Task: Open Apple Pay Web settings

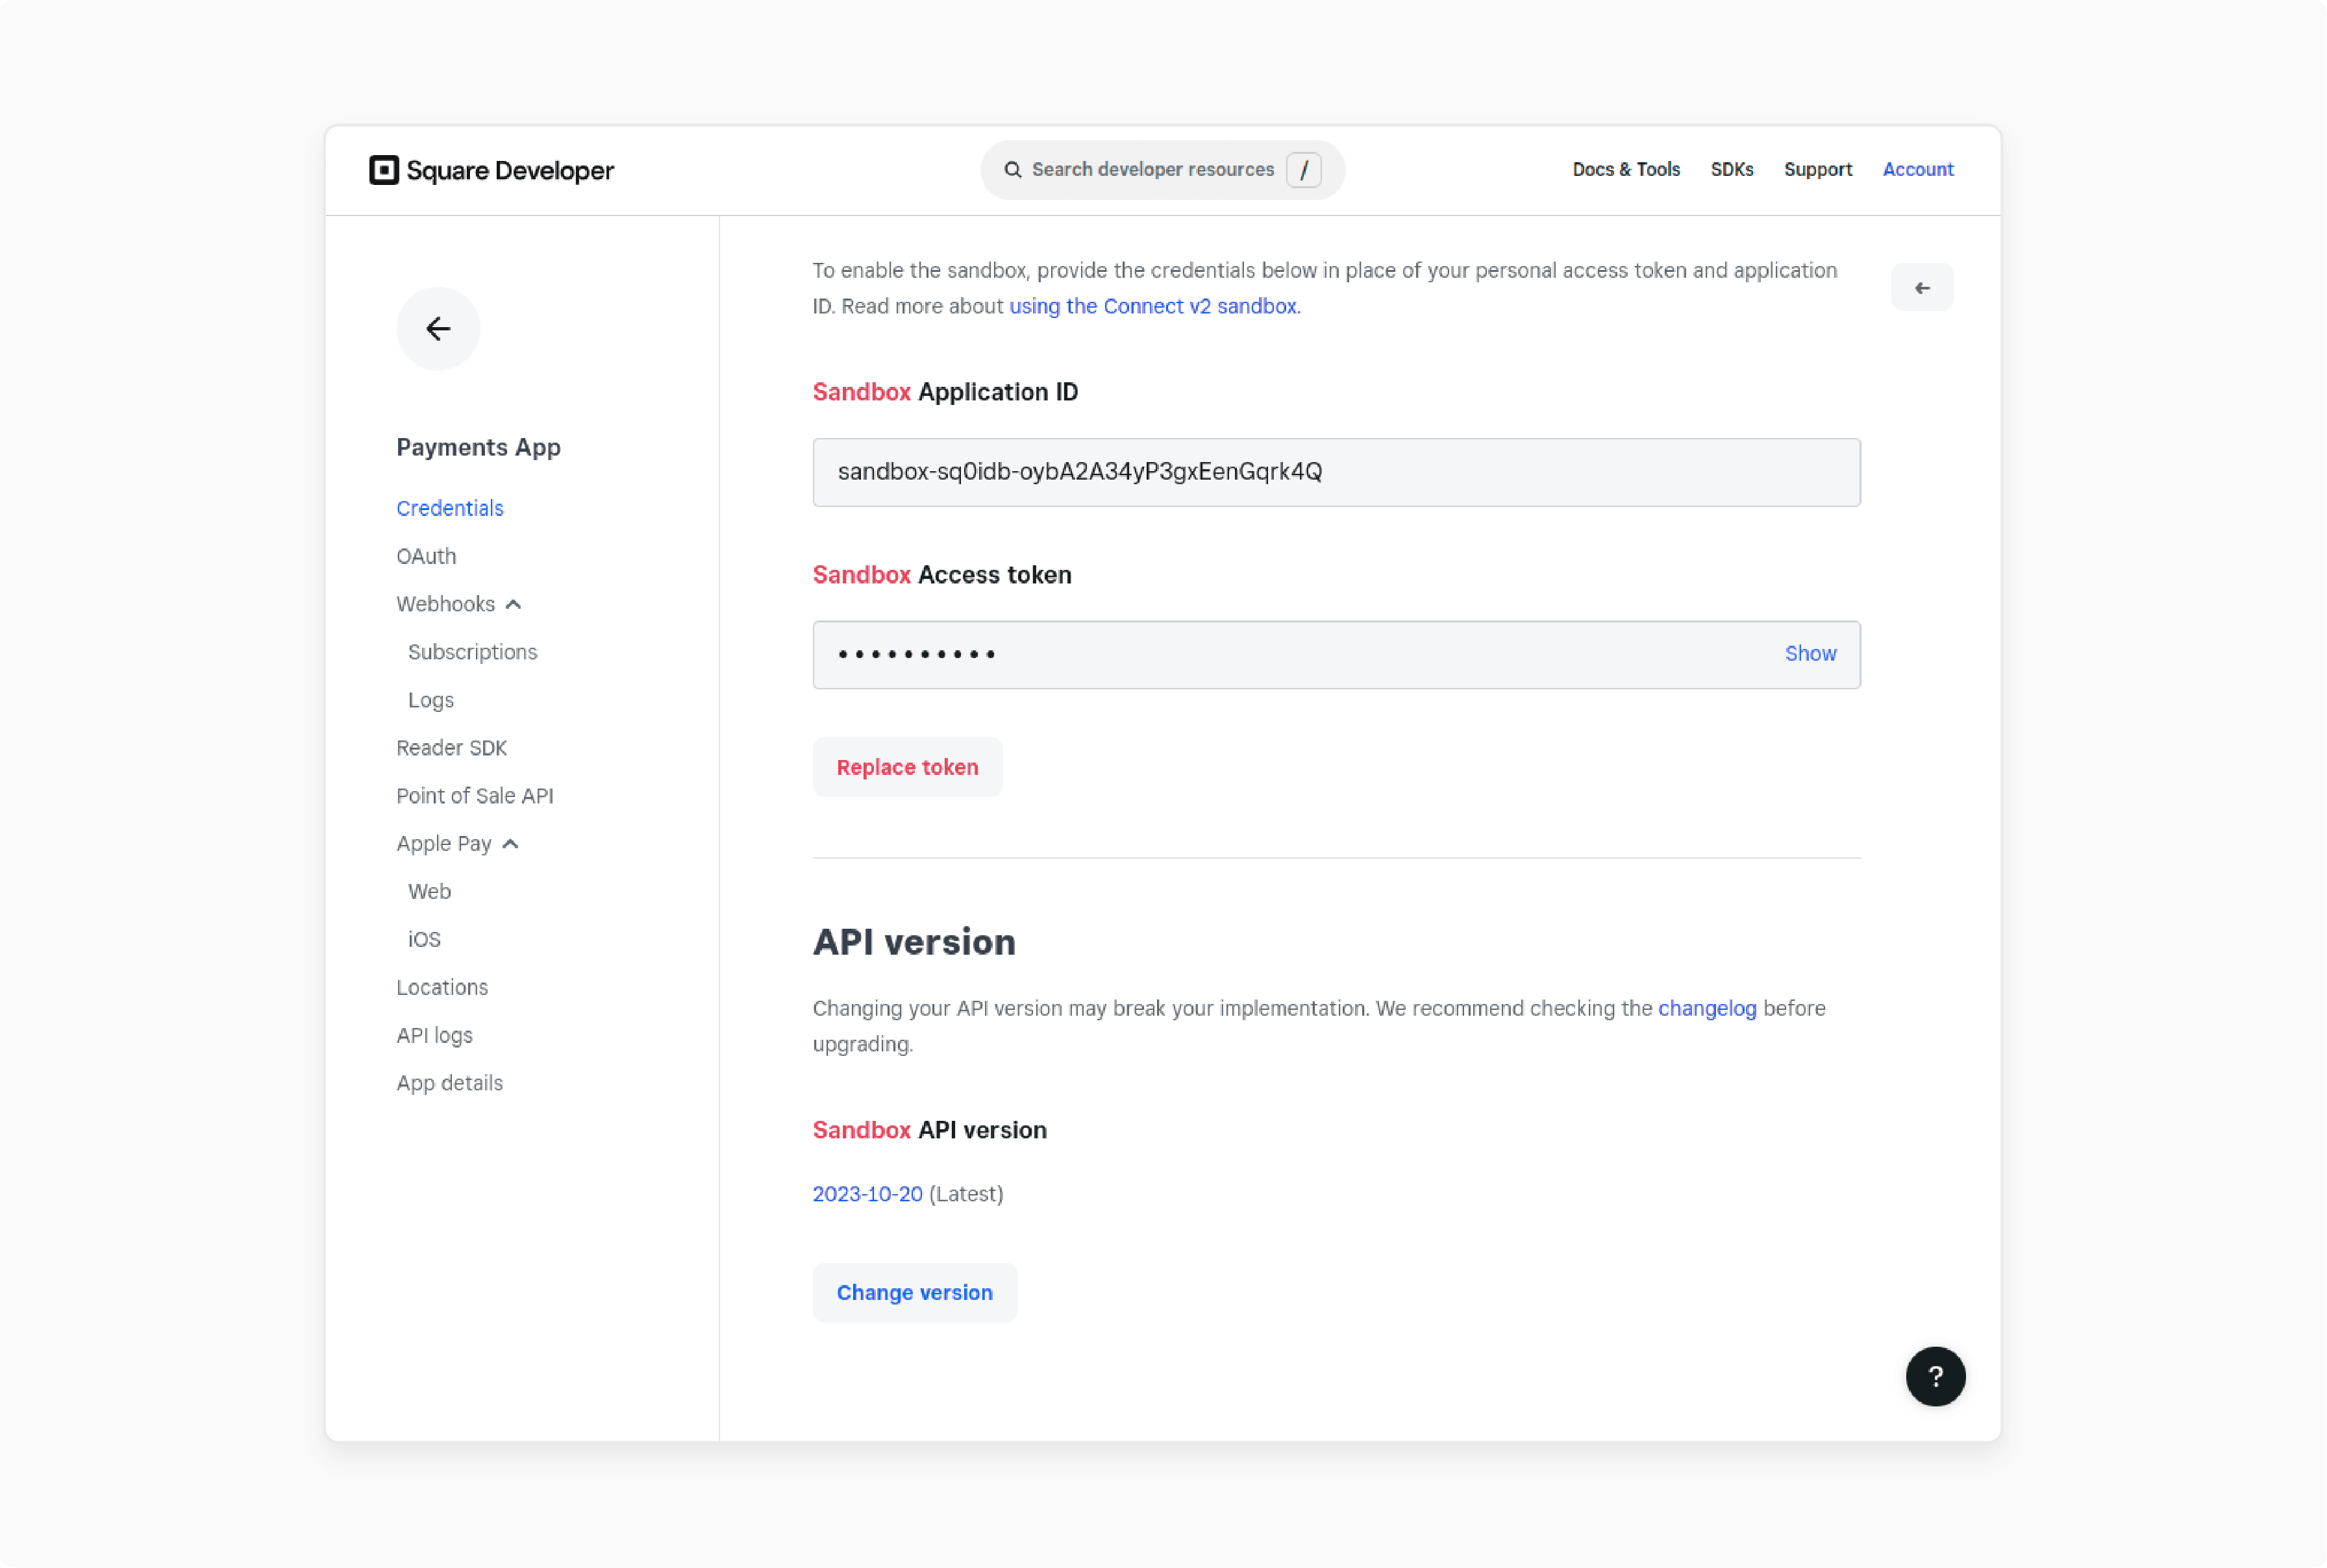Action: click(x=429, y=892)
